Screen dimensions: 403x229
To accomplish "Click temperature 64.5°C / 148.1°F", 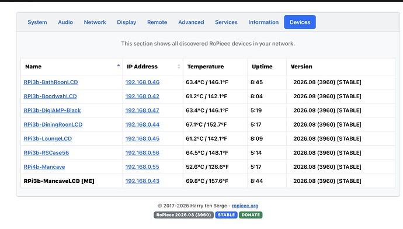I will [x=207, y=153].
